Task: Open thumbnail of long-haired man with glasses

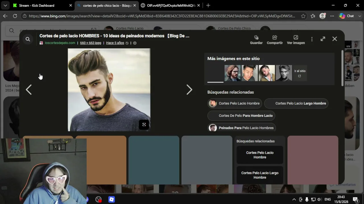Action: pos(233,73)
